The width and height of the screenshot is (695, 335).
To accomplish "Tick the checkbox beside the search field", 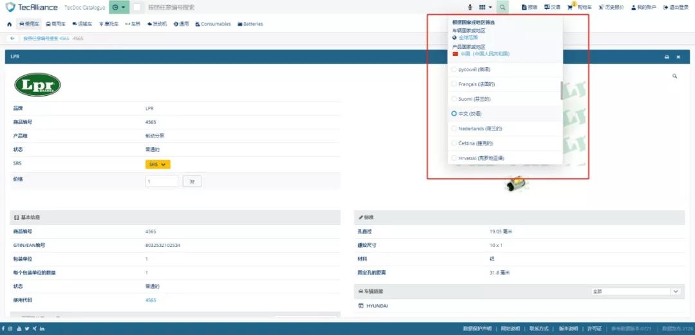I will 138,7.
